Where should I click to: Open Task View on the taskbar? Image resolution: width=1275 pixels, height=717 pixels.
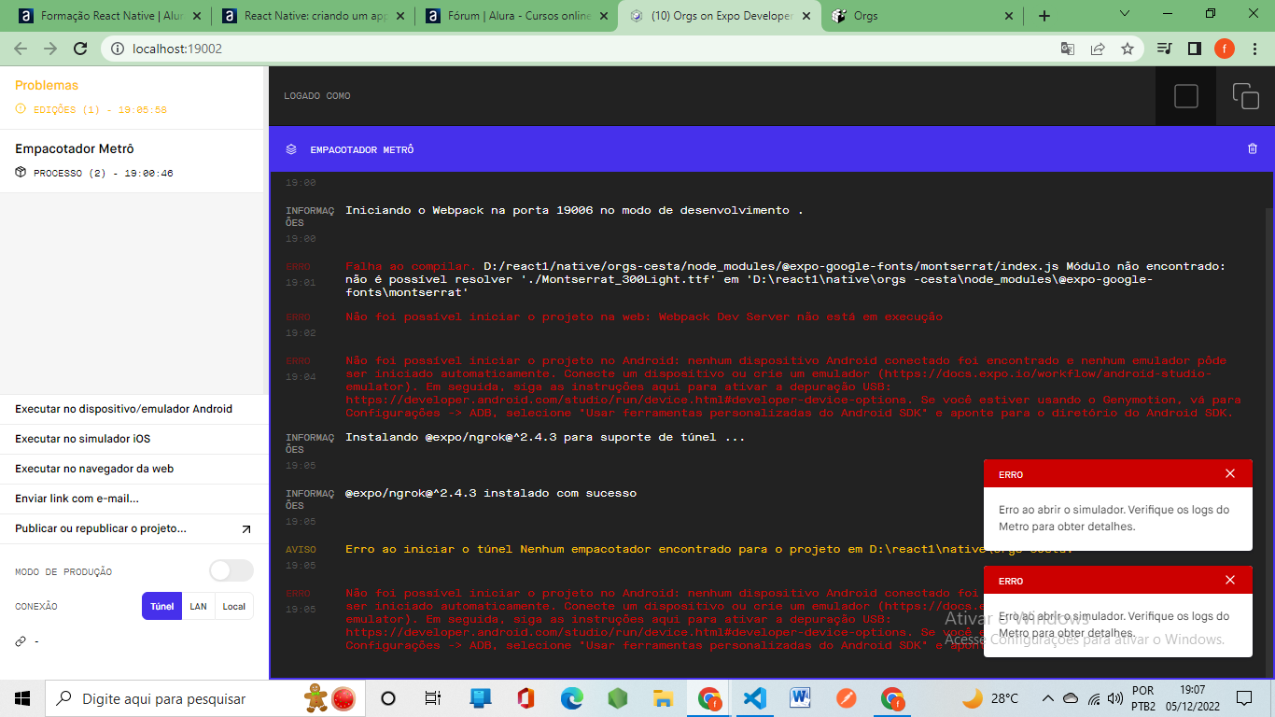[x=433, y=698]
